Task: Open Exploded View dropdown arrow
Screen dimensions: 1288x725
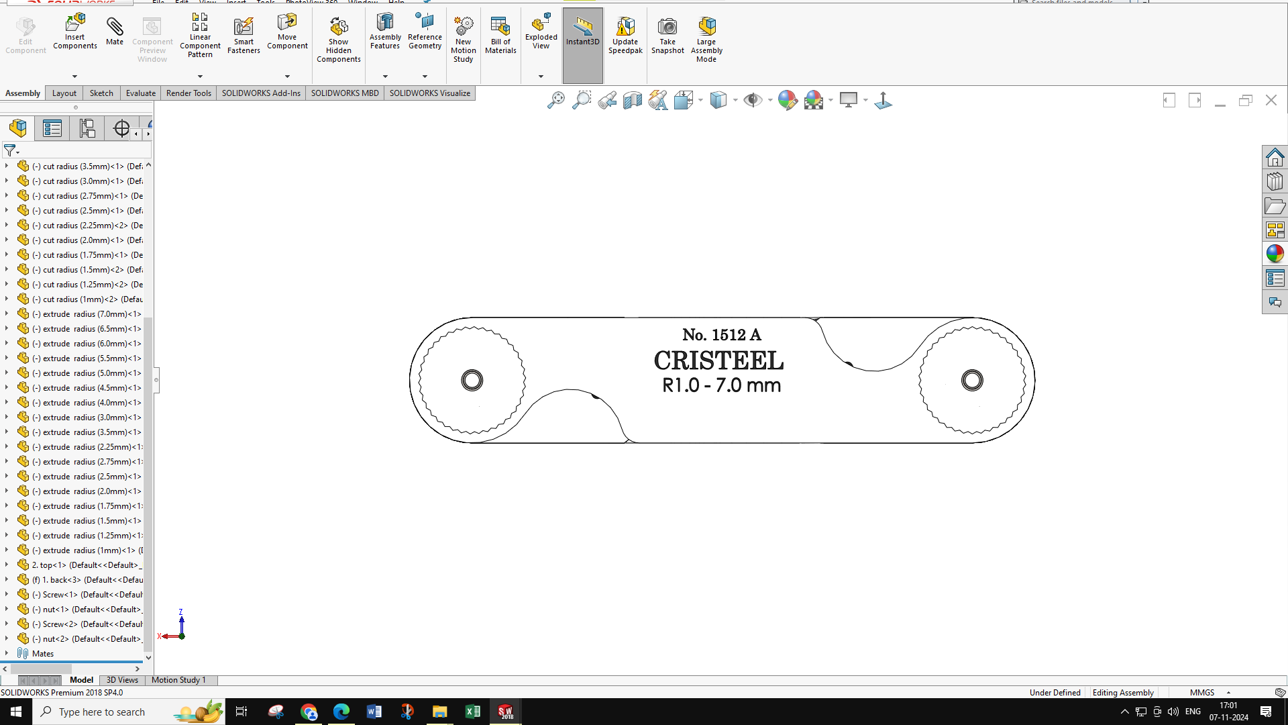Action: [541, 77]
